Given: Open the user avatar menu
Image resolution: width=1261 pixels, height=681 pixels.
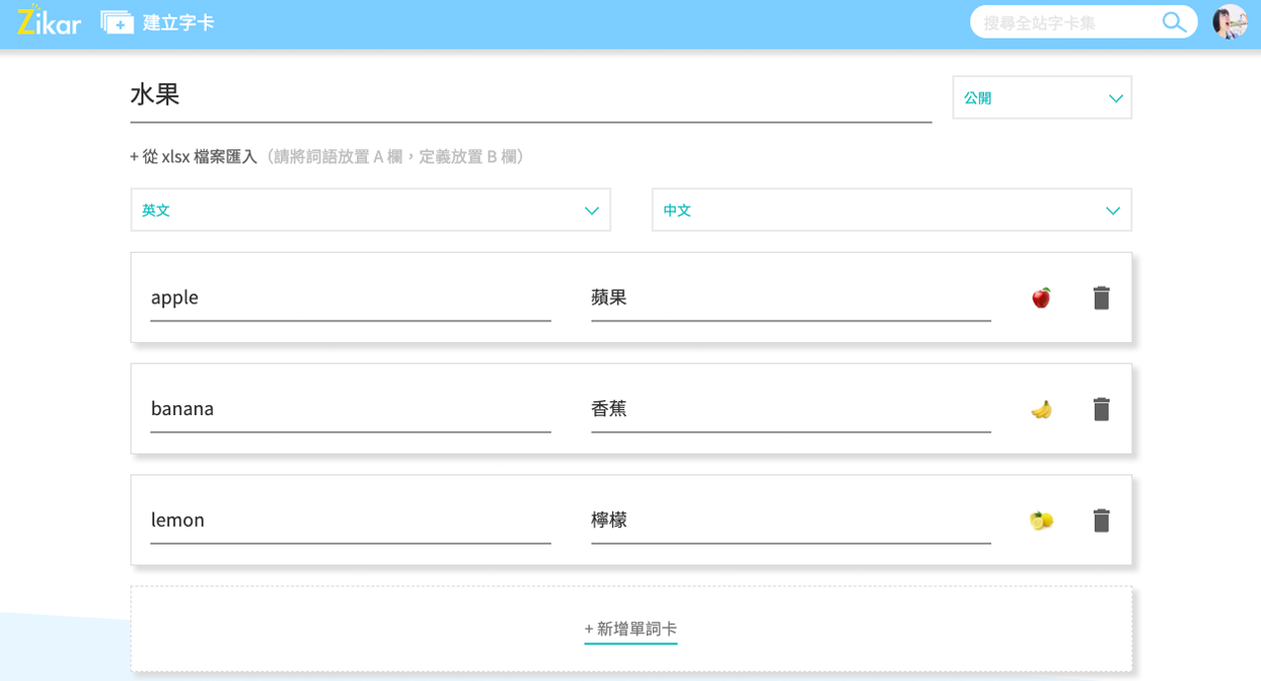Looking at the screenshot, I should coord(1229,22).
